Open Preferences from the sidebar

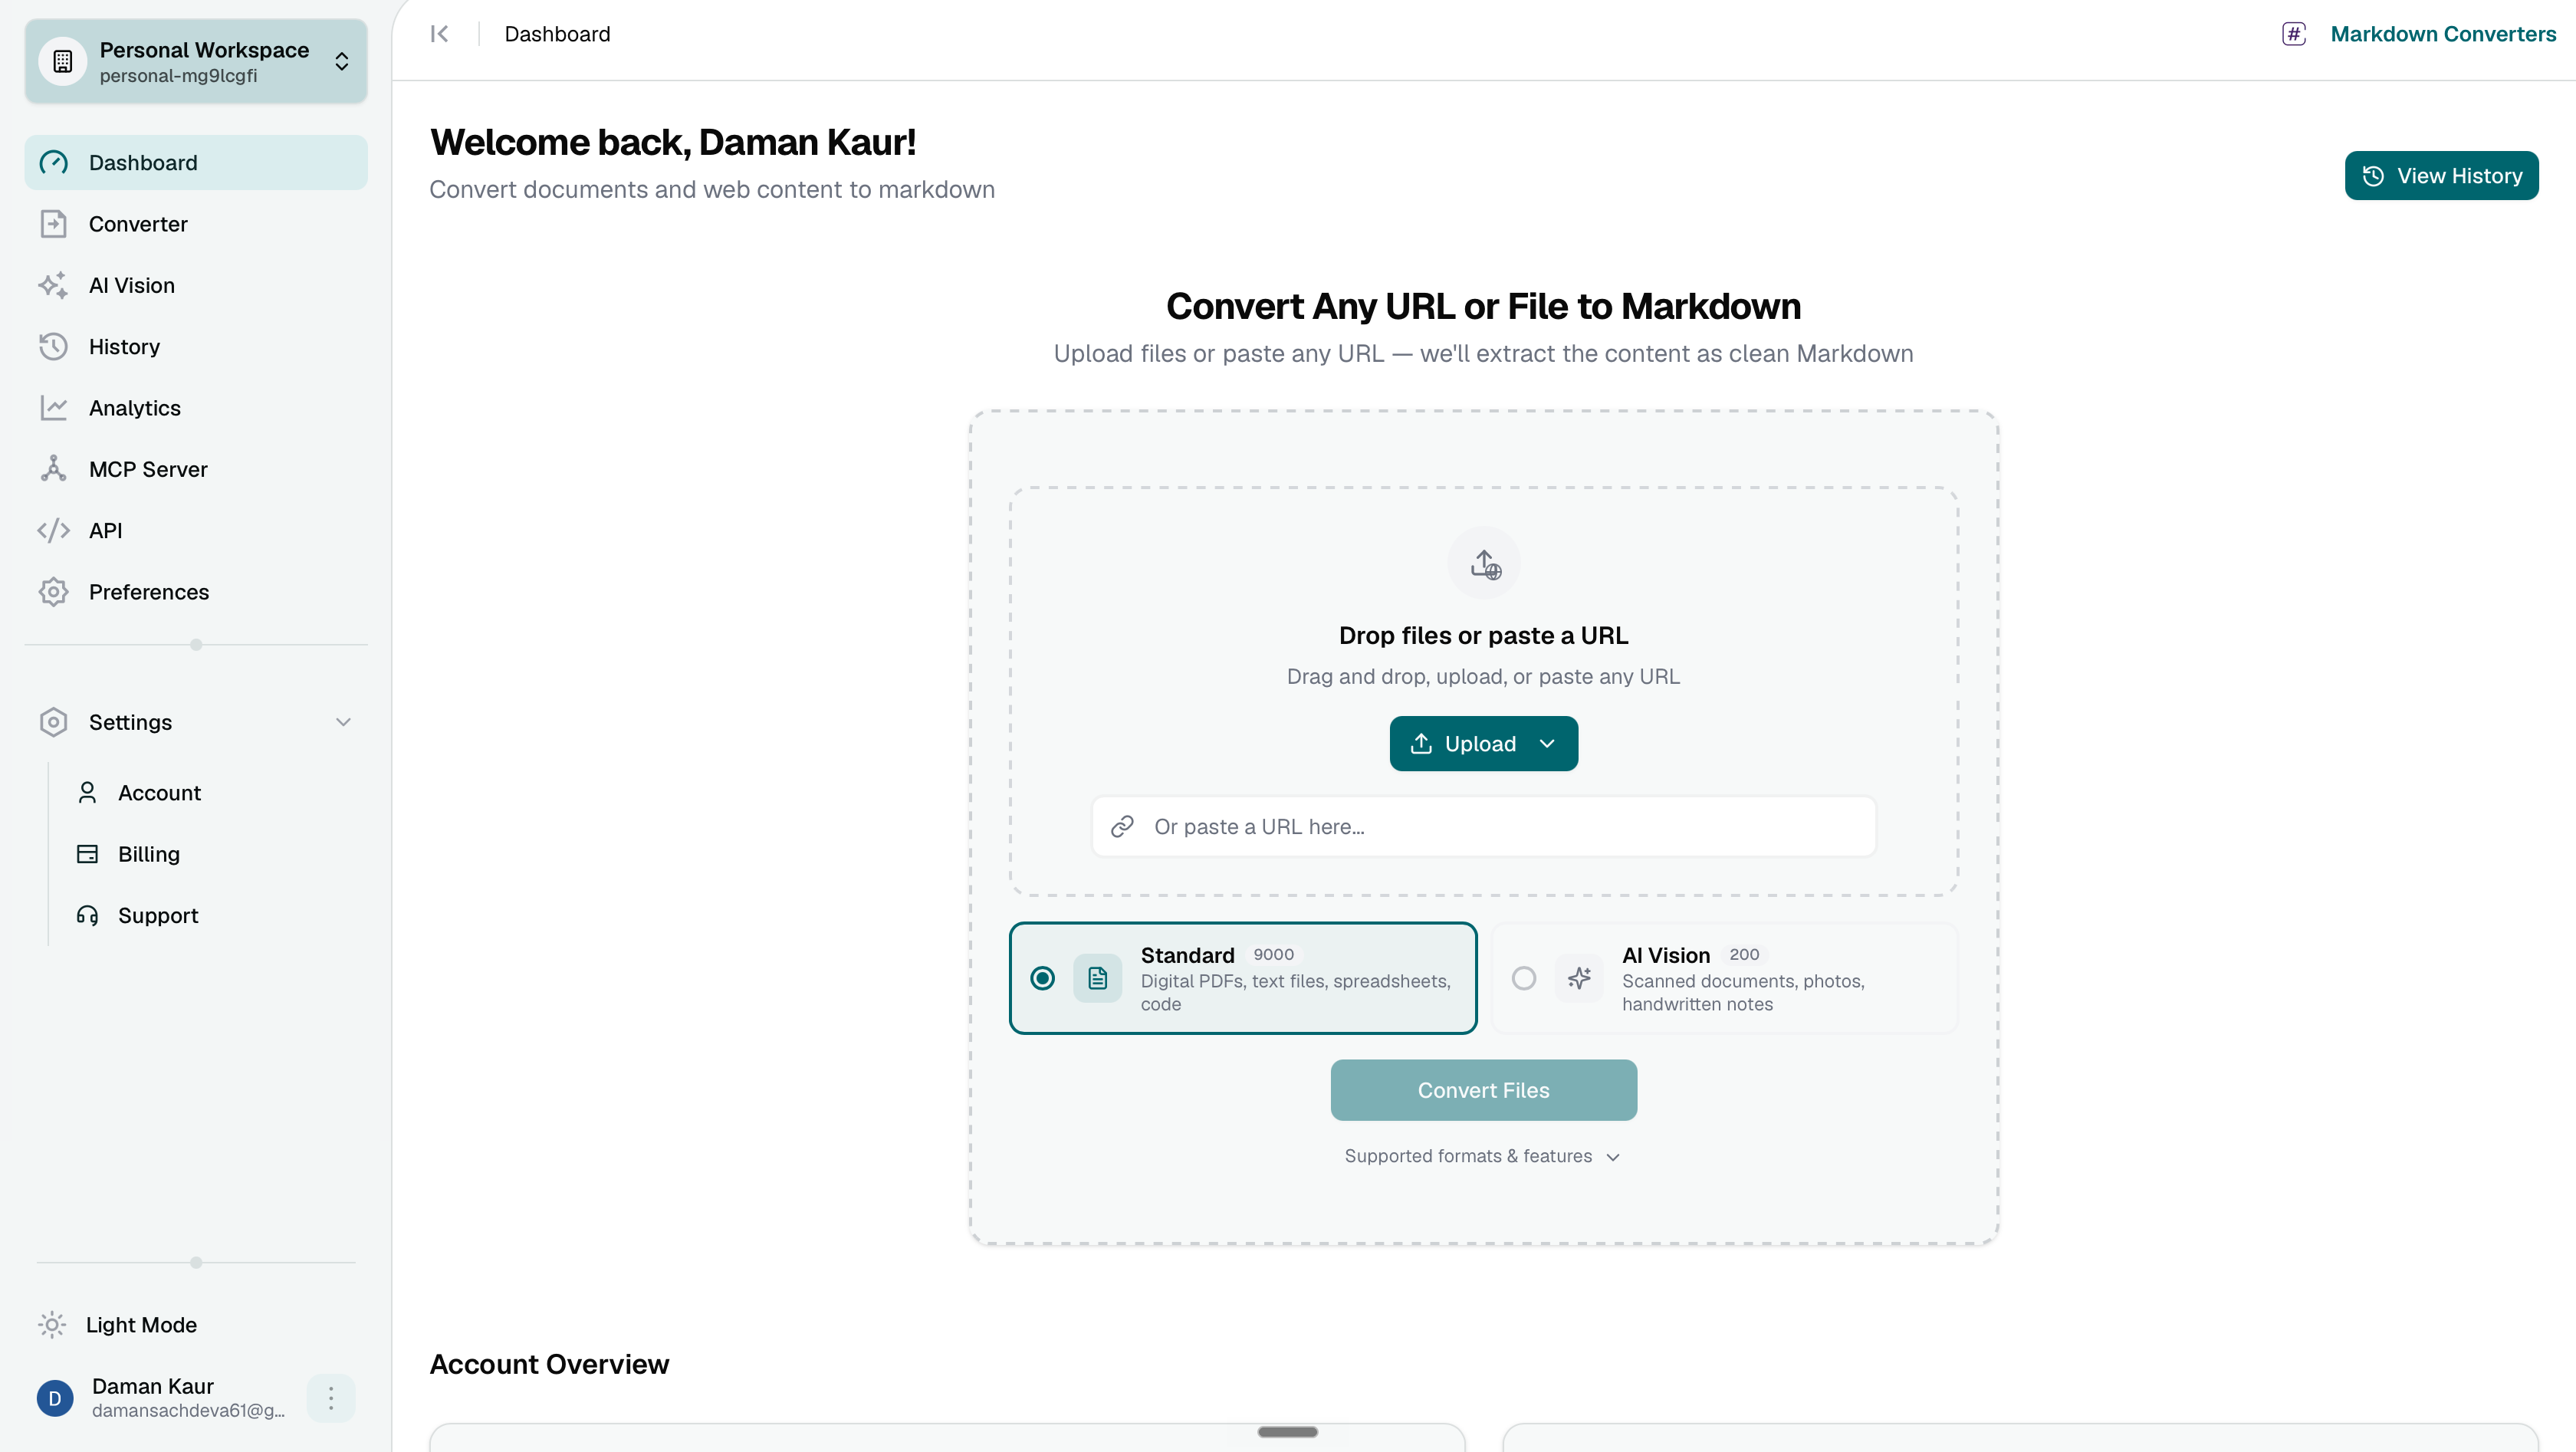[196, 592]
